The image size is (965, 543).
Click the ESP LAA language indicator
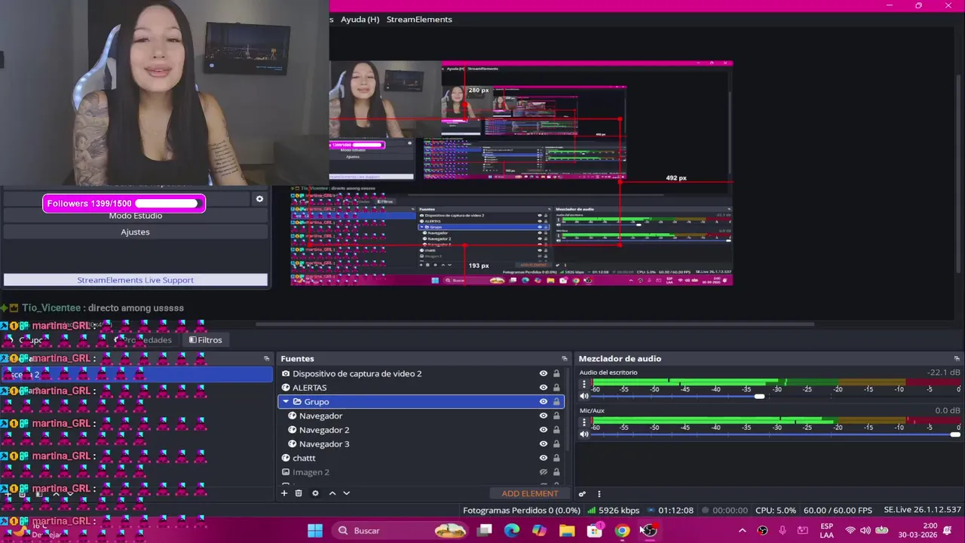[827, 530]
